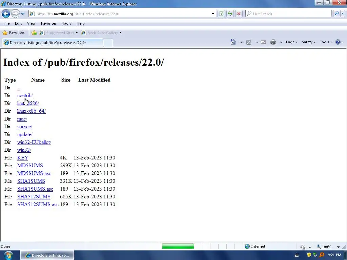Image resolution: width=347 pixels, height=260 pixels.
Task: Open the Tools menu in menu bar
Action: 66,23
